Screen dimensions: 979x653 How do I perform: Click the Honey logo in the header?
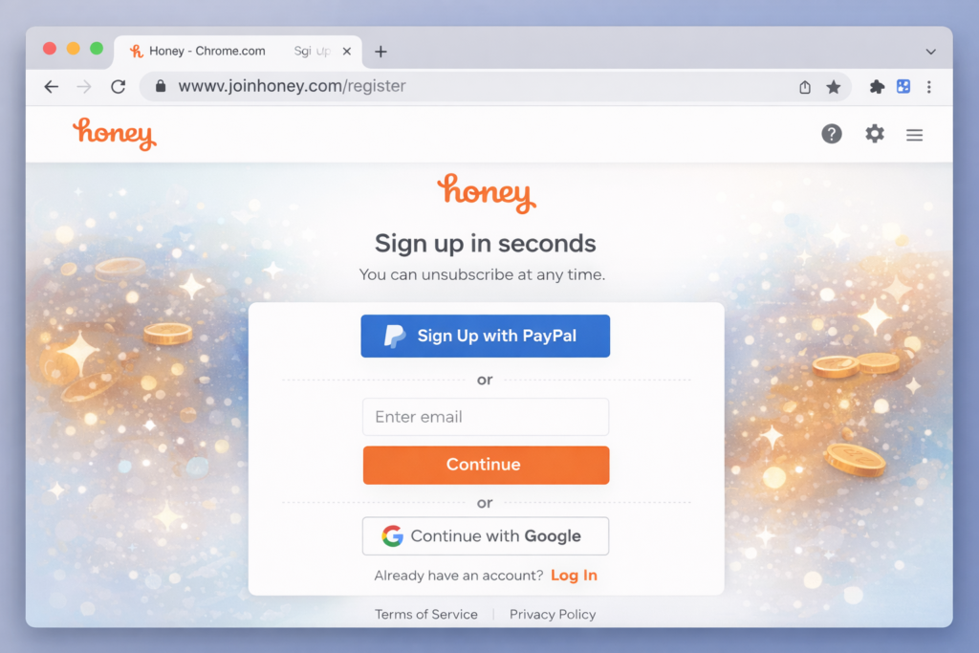coord(115,134)
